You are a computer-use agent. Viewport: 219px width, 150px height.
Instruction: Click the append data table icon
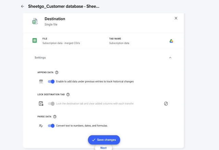point(41,81)
